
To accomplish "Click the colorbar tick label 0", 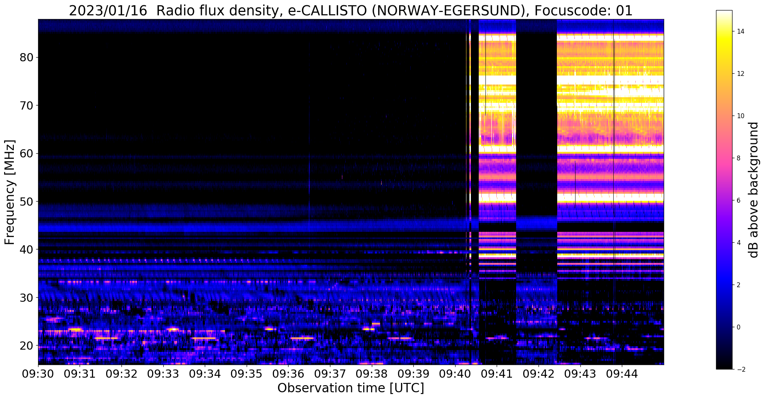I will [x=738, y=327].
